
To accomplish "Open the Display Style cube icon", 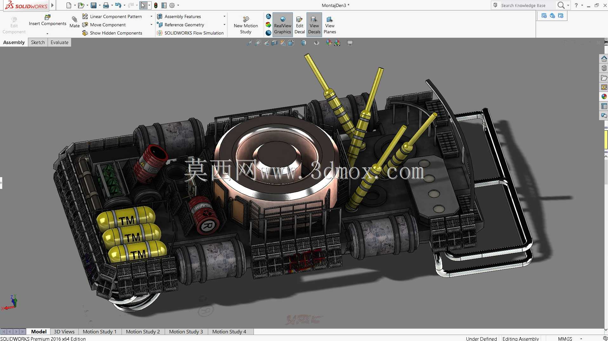I will 304,43.
